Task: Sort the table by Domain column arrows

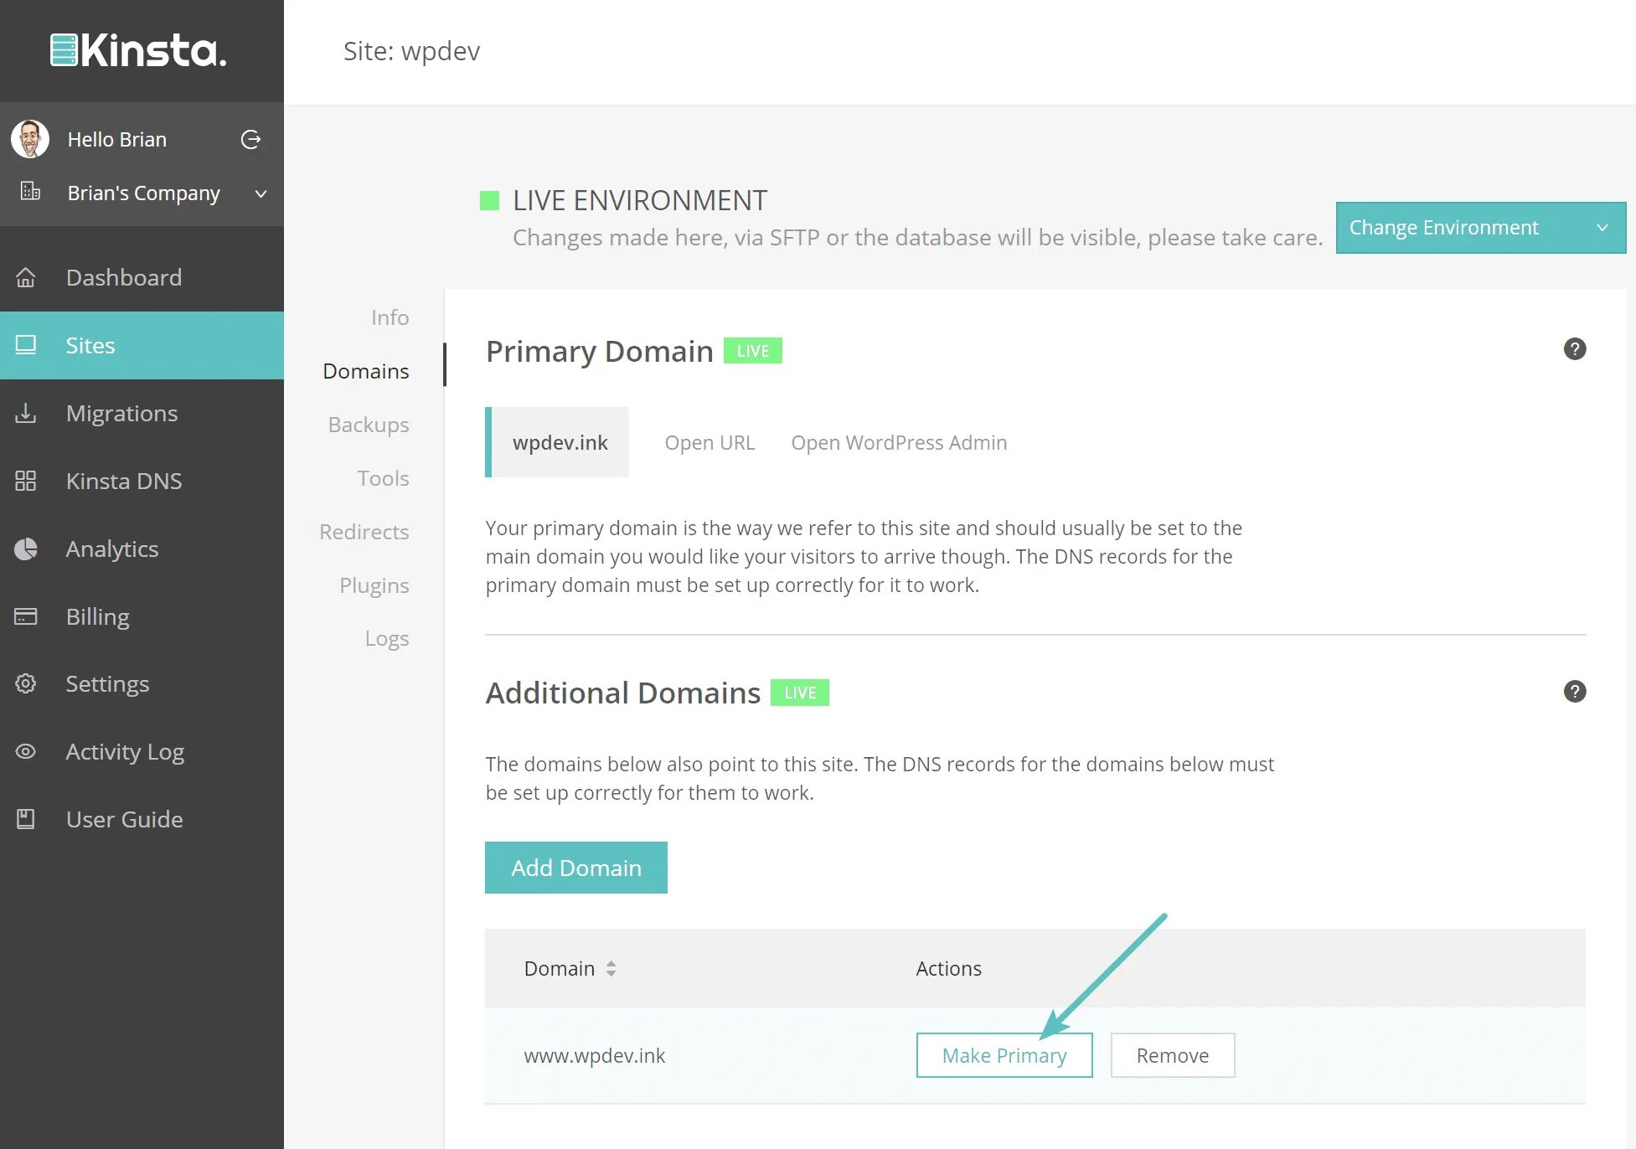Action: tap(611, 969)
